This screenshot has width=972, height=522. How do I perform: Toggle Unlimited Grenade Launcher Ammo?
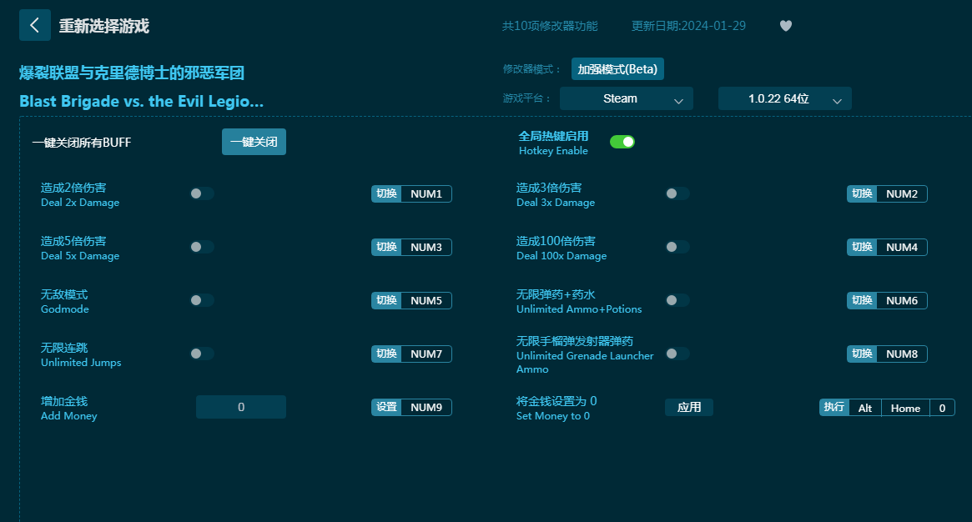(677, 354)
